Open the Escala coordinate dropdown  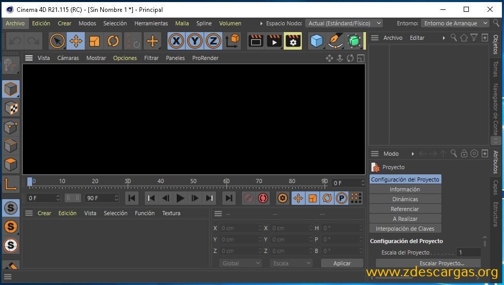[x=291, y=263]
